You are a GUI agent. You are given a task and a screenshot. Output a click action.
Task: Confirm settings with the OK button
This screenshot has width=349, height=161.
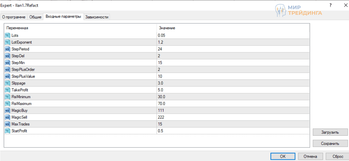click(283, 156)
